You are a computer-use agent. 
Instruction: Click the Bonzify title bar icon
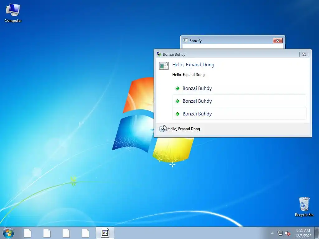(x=185, y=40)
